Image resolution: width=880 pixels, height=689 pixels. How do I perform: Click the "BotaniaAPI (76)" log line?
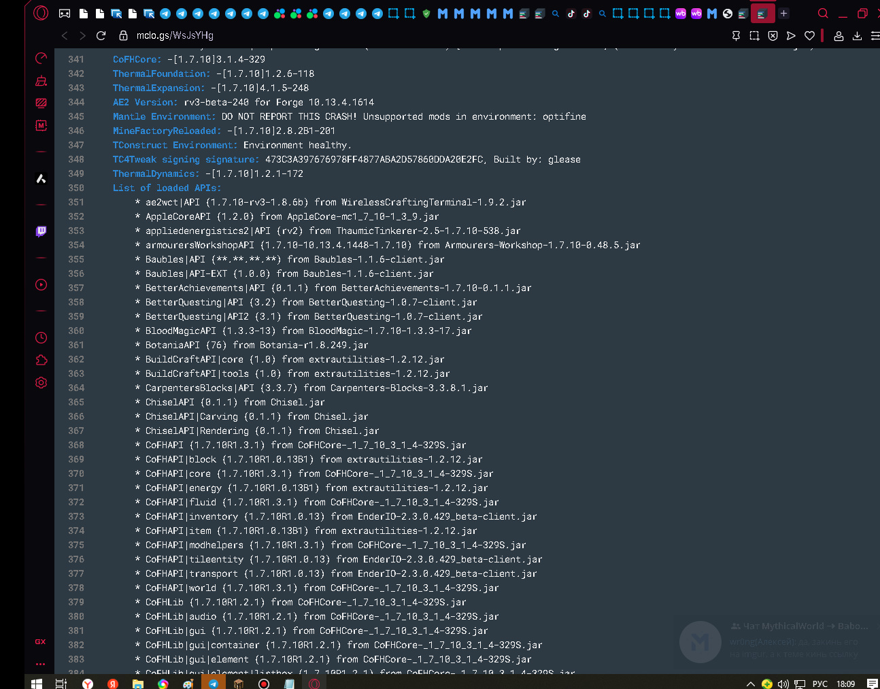click(252, 345)
